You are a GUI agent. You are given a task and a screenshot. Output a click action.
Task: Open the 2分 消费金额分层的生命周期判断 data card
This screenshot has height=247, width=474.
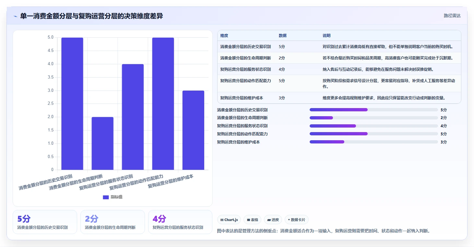click(x=113, y=222)
